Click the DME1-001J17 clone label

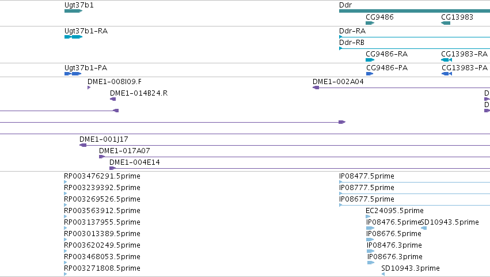(104, 139)
